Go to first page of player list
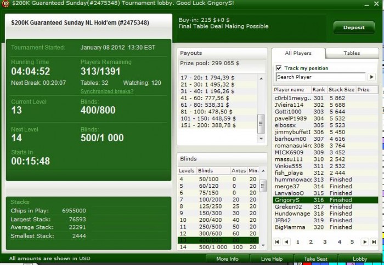This screenshot has height=265, width=384. click(277, 242)
